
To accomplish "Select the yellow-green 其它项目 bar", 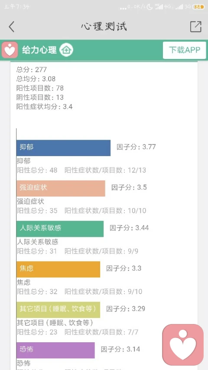I will click(58, 310).
